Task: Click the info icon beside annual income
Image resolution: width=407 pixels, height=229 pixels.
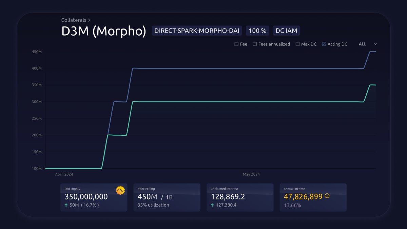Action: (327, 196)
